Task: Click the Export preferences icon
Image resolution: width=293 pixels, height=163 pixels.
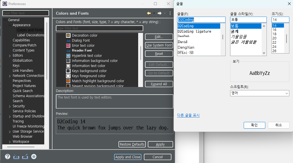Action: (25, 157)
